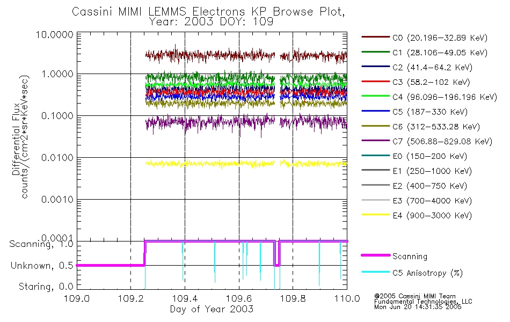
Task: Click the purple C7 legend line swatch
Action: [375, 141]
